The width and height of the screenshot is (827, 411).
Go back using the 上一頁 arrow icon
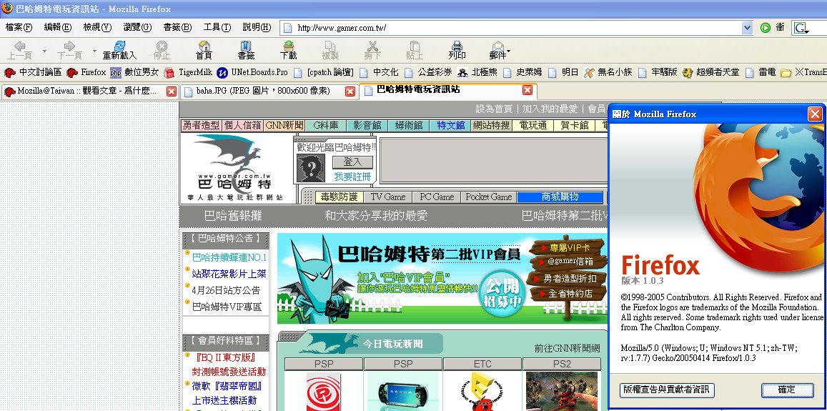click(x=19, y=49)
